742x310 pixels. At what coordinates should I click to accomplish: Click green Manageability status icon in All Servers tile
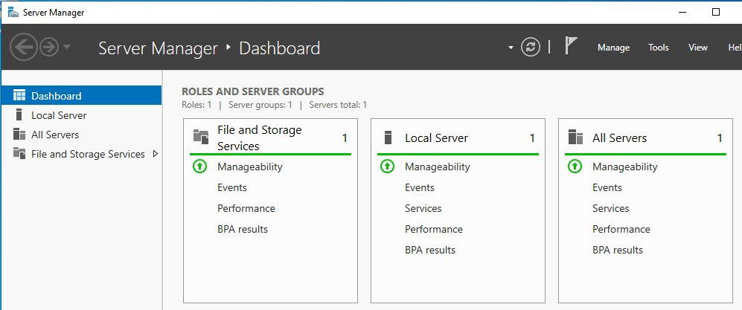575,167
